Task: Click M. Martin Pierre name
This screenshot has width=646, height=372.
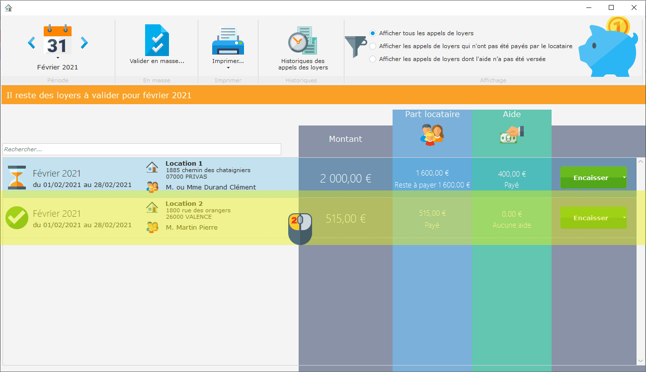Action: click(191, 228)
